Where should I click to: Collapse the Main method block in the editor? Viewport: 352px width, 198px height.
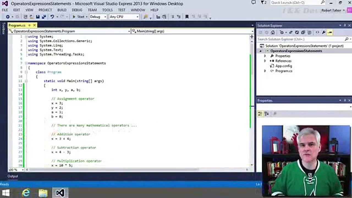(26, 81)
